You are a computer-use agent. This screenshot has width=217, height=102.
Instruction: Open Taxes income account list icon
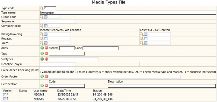(46, 43)
